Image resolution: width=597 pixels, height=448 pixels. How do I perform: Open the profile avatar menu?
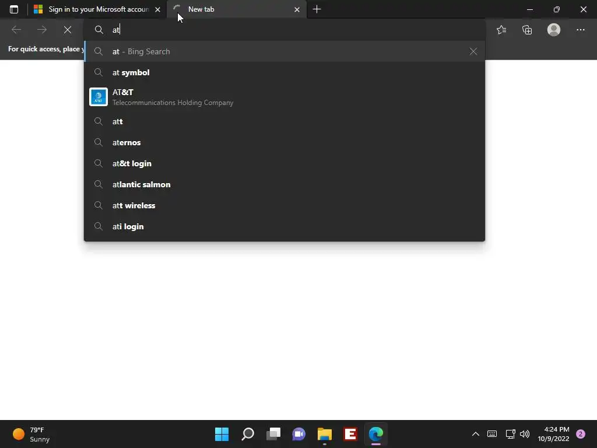554,30
